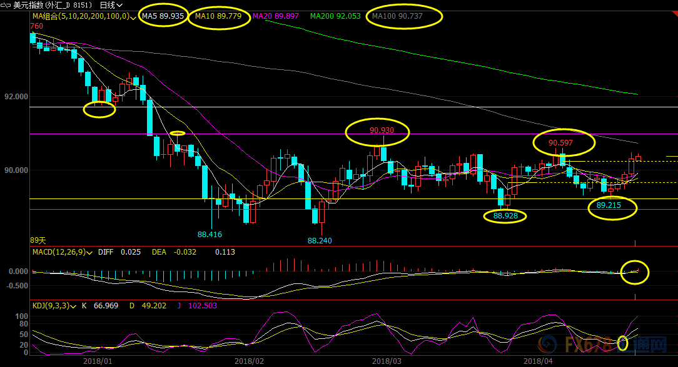Image resolution: width=678 pixels, height=367 pixels.
Task: Click the 90.930 high price marker
Action: 382,131
